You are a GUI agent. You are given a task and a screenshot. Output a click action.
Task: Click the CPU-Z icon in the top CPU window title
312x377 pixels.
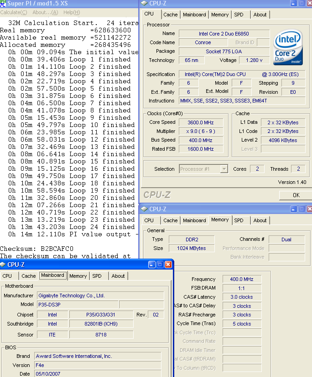point(144,3)
